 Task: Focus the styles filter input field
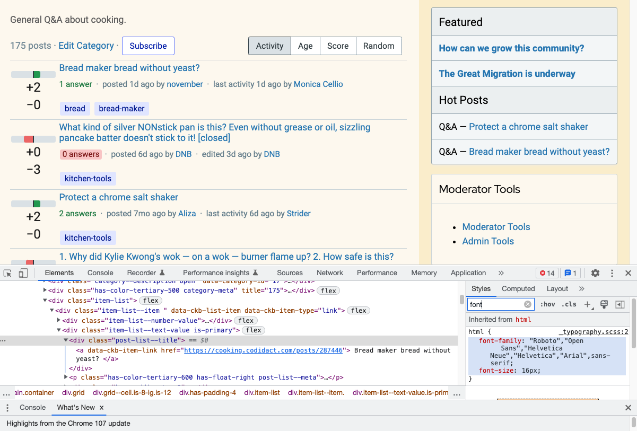point(496,304)
